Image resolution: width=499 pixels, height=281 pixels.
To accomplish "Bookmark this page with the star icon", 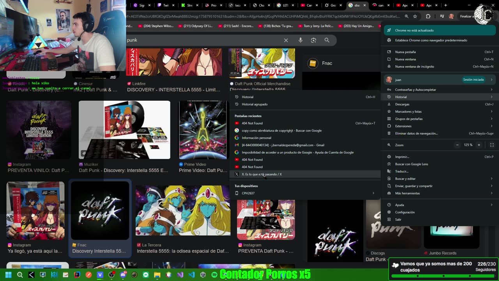I will pyautogui.click(x=415, y=16).
